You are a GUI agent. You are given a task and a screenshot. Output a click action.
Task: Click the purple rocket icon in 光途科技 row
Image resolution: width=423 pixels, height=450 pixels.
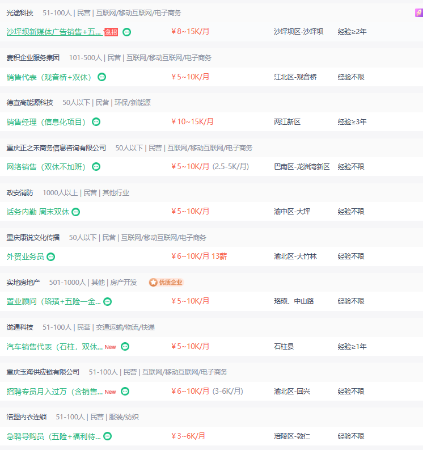(419, 12)
